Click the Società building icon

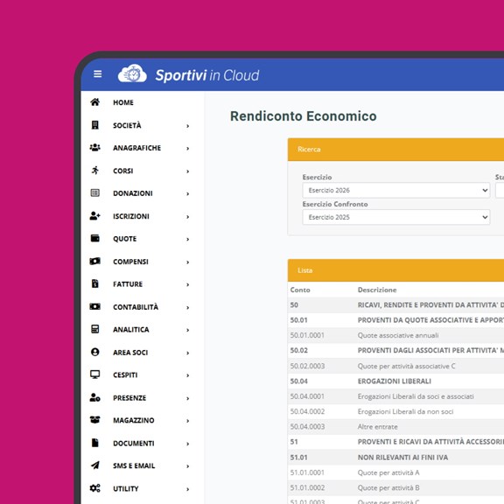94,125
